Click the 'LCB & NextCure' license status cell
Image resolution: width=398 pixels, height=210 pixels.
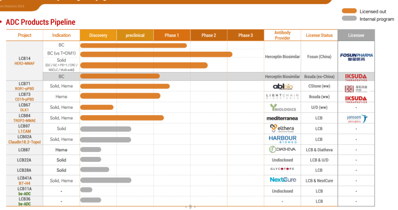[x=319, y=181]
